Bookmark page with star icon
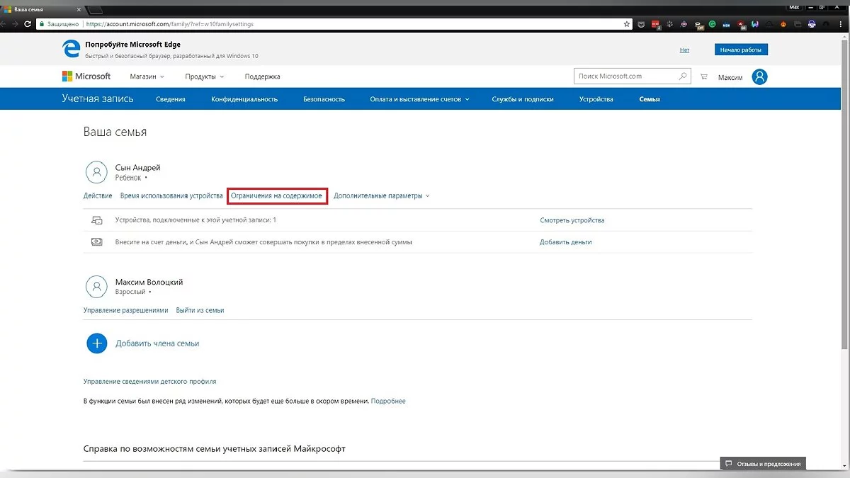Viewport: 850px width, 478px height. pos(626,24)
